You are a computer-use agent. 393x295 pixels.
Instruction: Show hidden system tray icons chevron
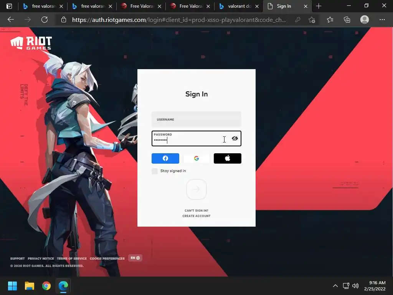(x=335, y=286)
